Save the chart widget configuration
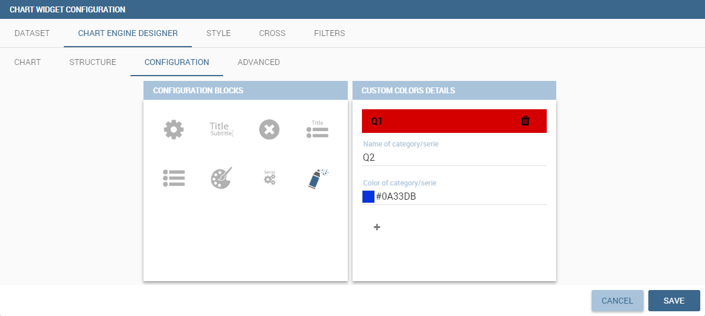 point(674,301)
